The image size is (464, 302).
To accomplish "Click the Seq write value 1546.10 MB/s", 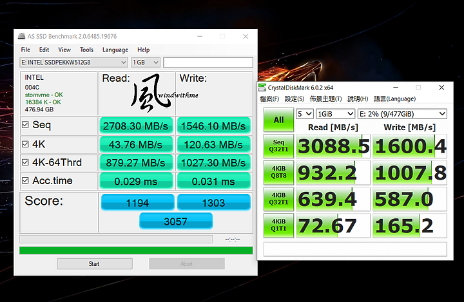I will [x=214, y=126].
